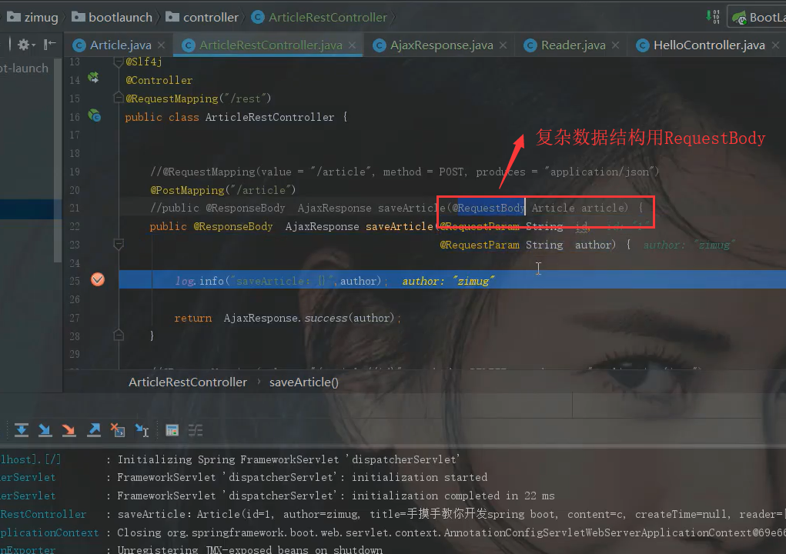Close the ArticleRestController.java tab
The height and width of the screenshot is (554, 786).
tap(353, 45)
